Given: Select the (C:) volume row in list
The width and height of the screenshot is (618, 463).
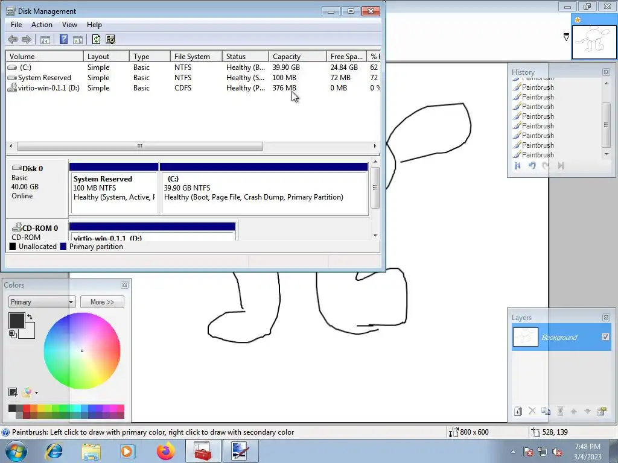Looking at the screenshot, I should [x=193, y=68].
